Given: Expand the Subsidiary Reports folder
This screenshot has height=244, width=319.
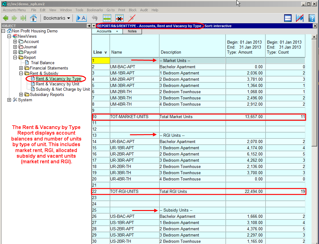Looking at the screenshot, I should tap(21, 95).
